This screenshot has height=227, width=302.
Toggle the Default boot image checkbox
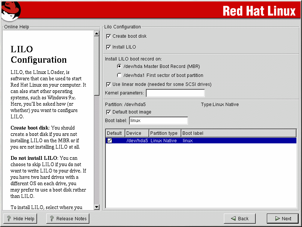coord(109,112)
